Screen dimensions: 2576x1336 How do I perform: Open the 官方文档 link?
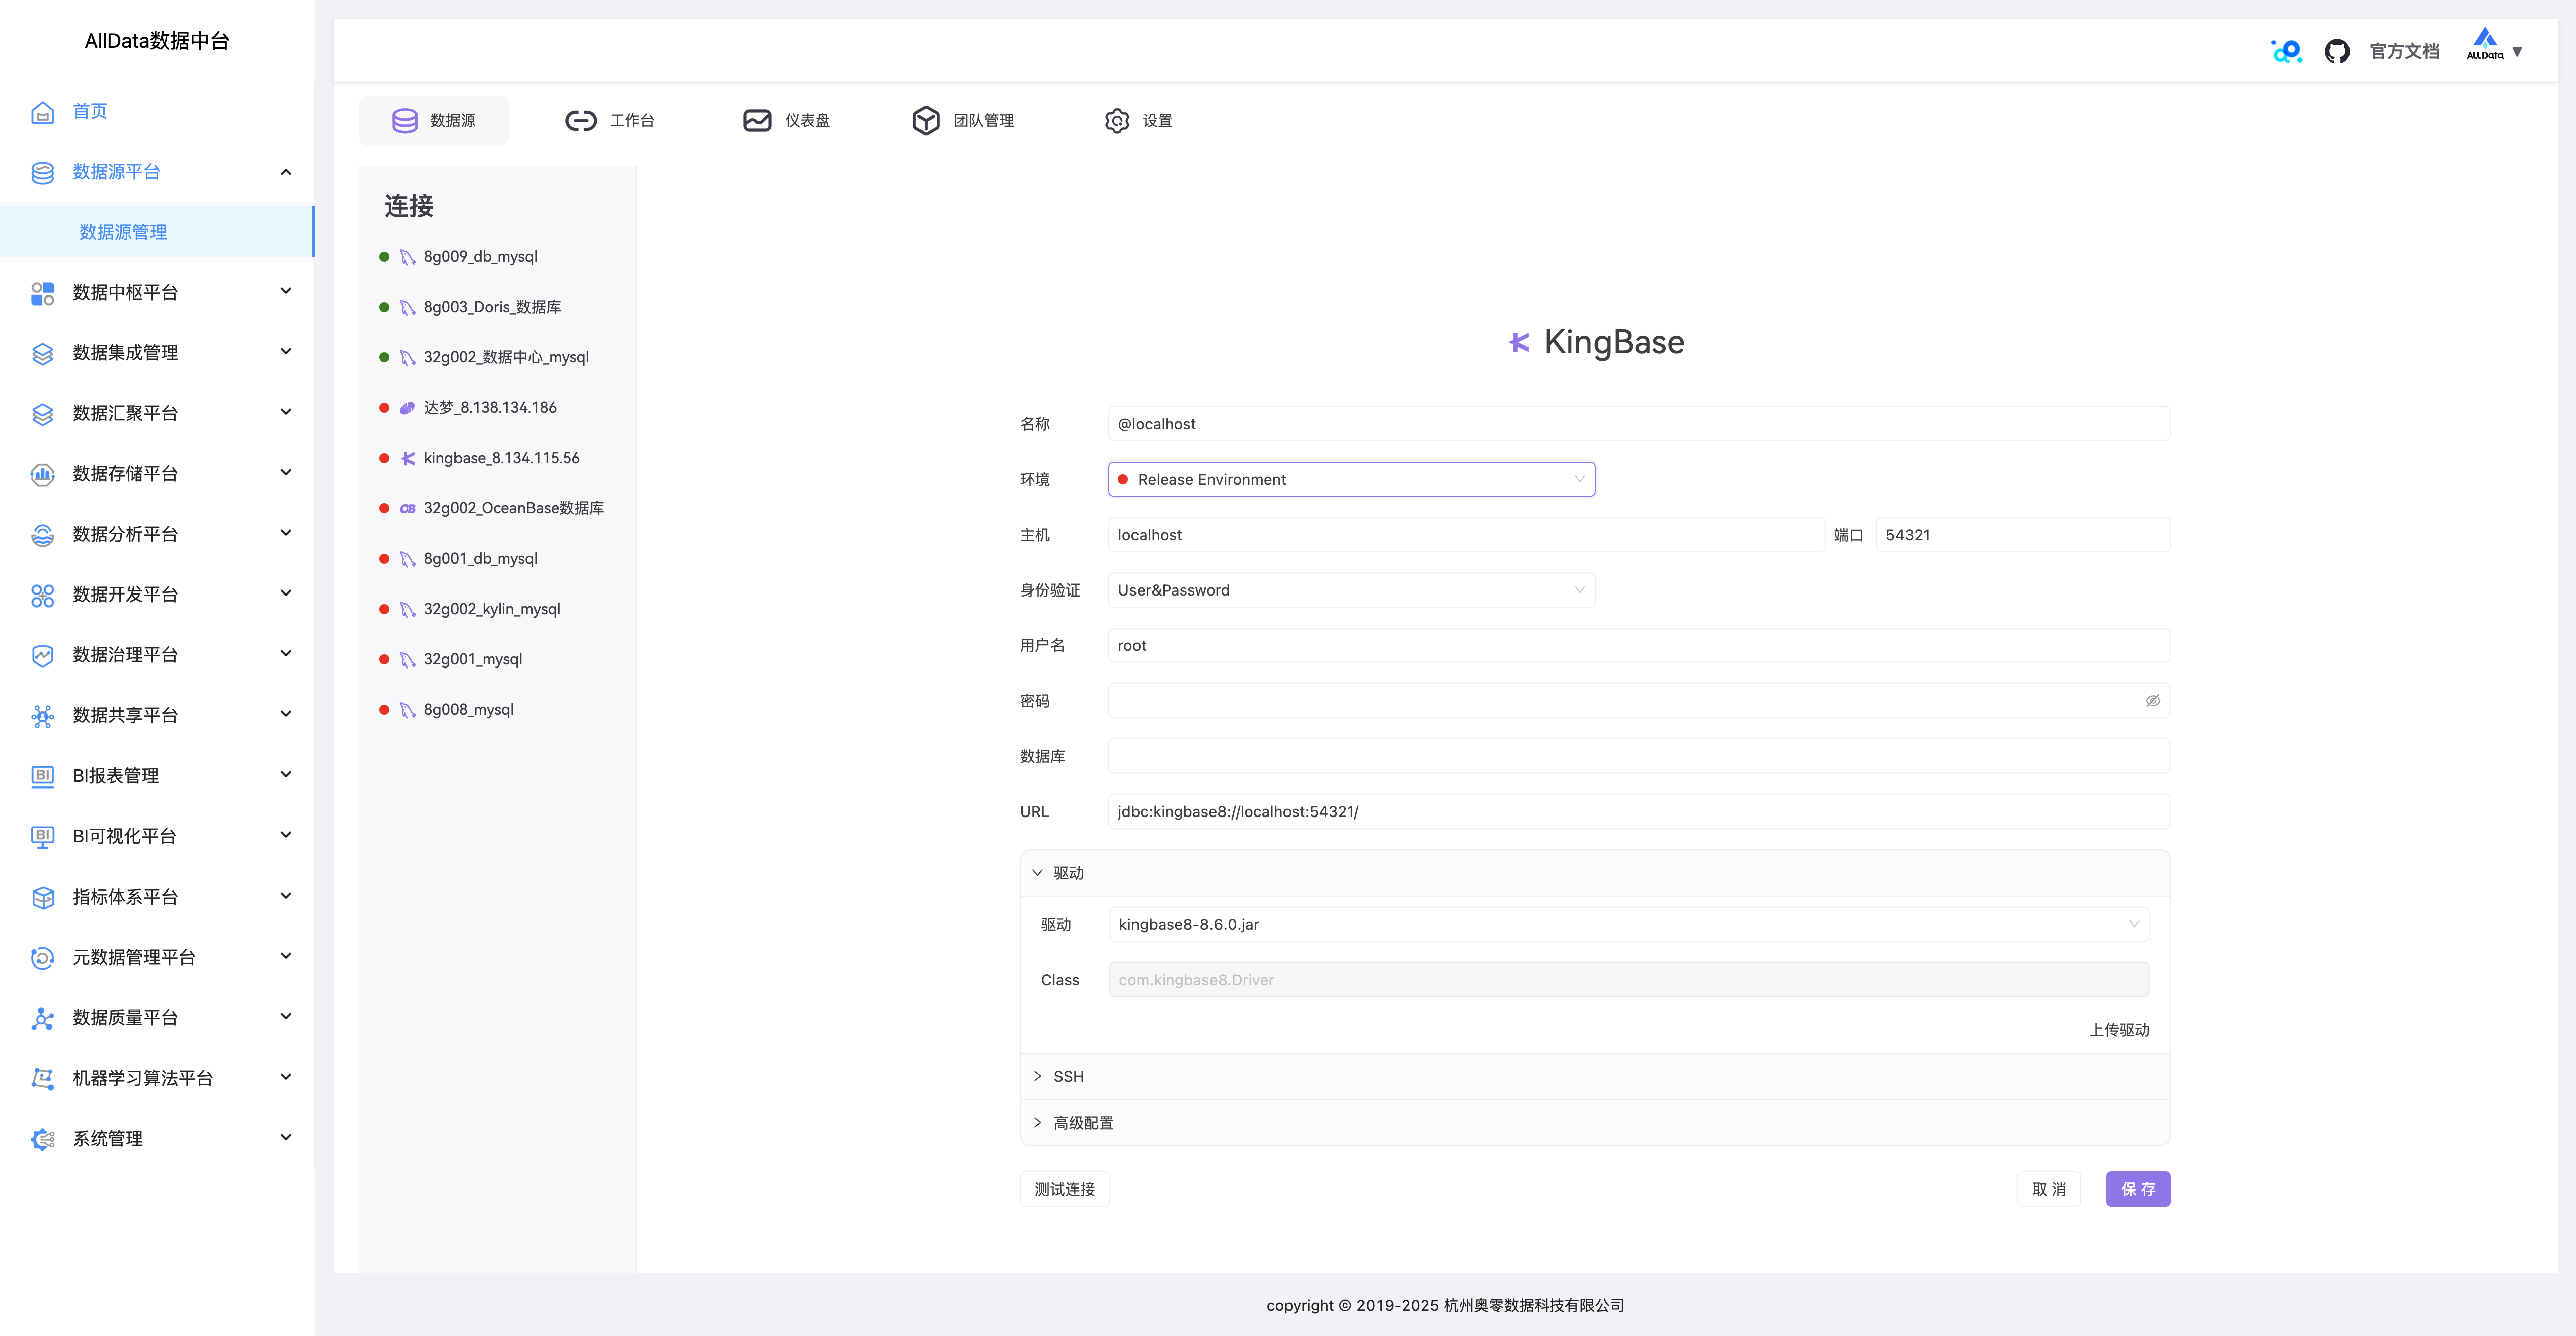[x=2404, y=52]
